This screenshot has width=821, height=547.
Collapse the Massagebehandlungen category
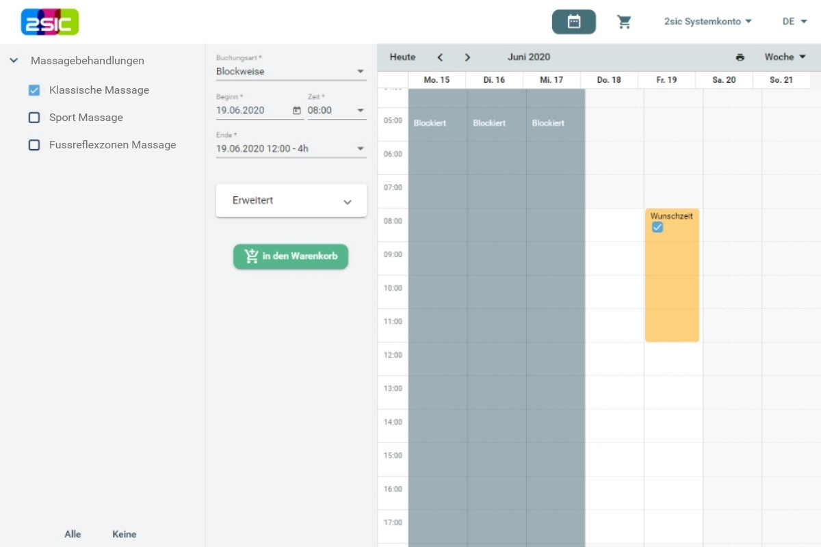[x=14, y=61]
